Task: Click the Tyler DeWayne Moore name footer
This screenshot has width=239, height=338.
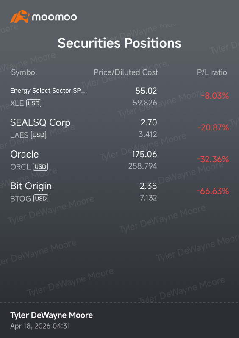Action: point(52,315)
